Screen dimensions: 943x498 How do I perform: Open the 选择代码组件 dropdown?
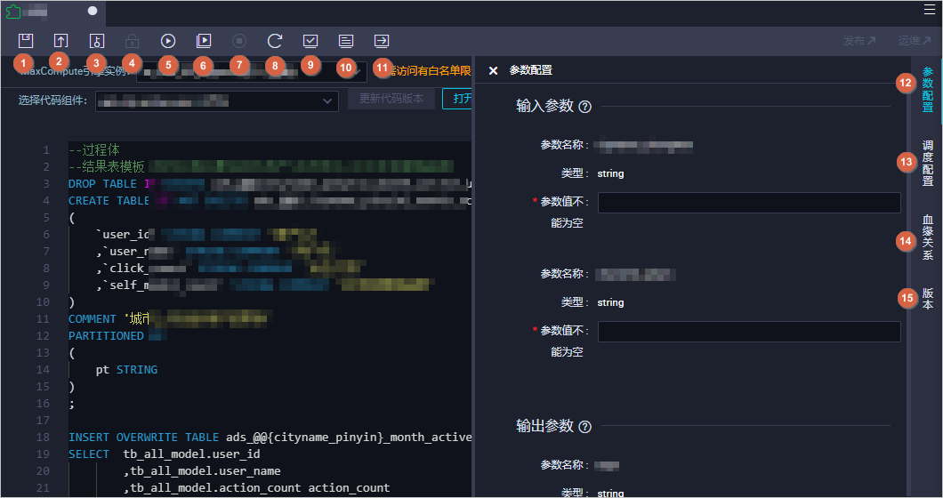click(x=216, y=101)
